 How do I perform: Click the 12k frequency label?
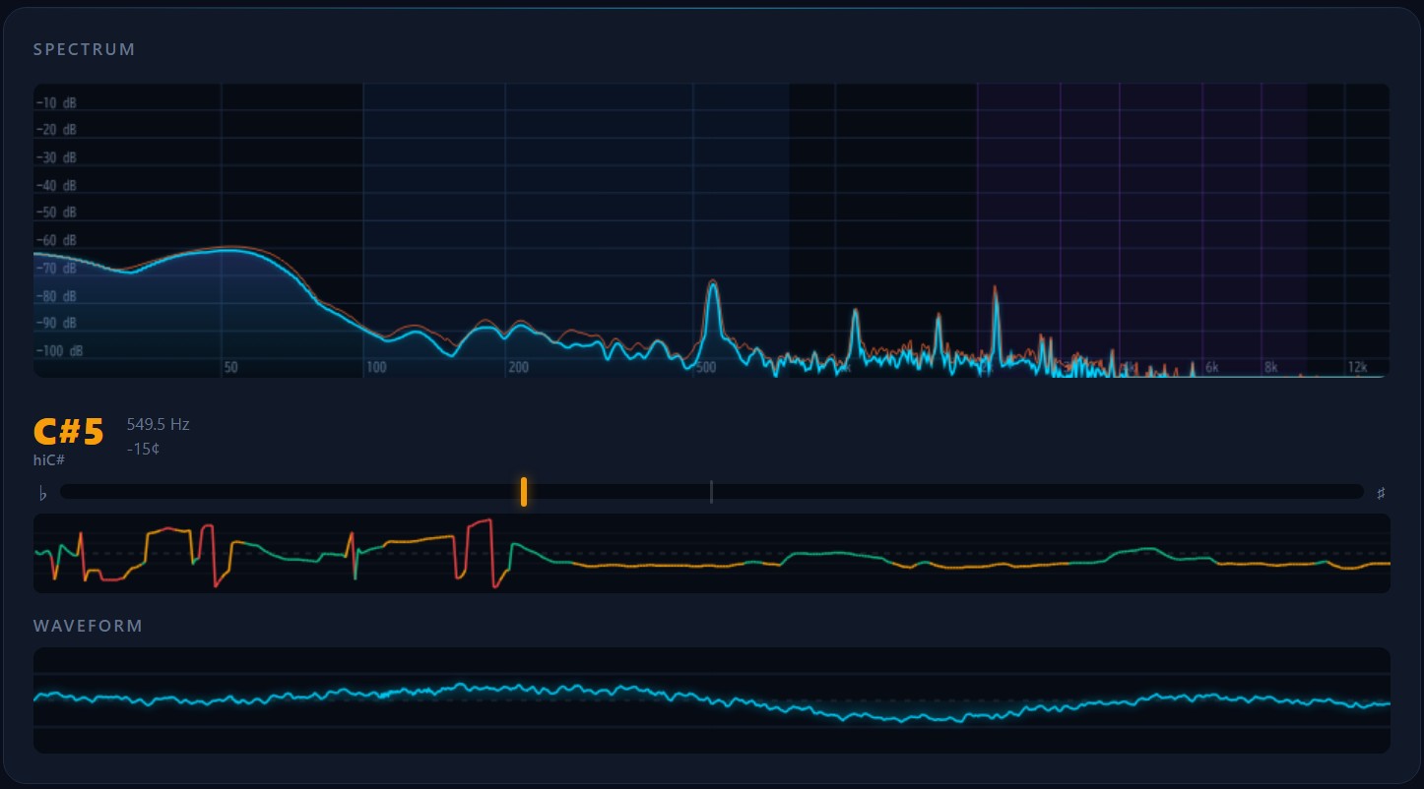1357,366
